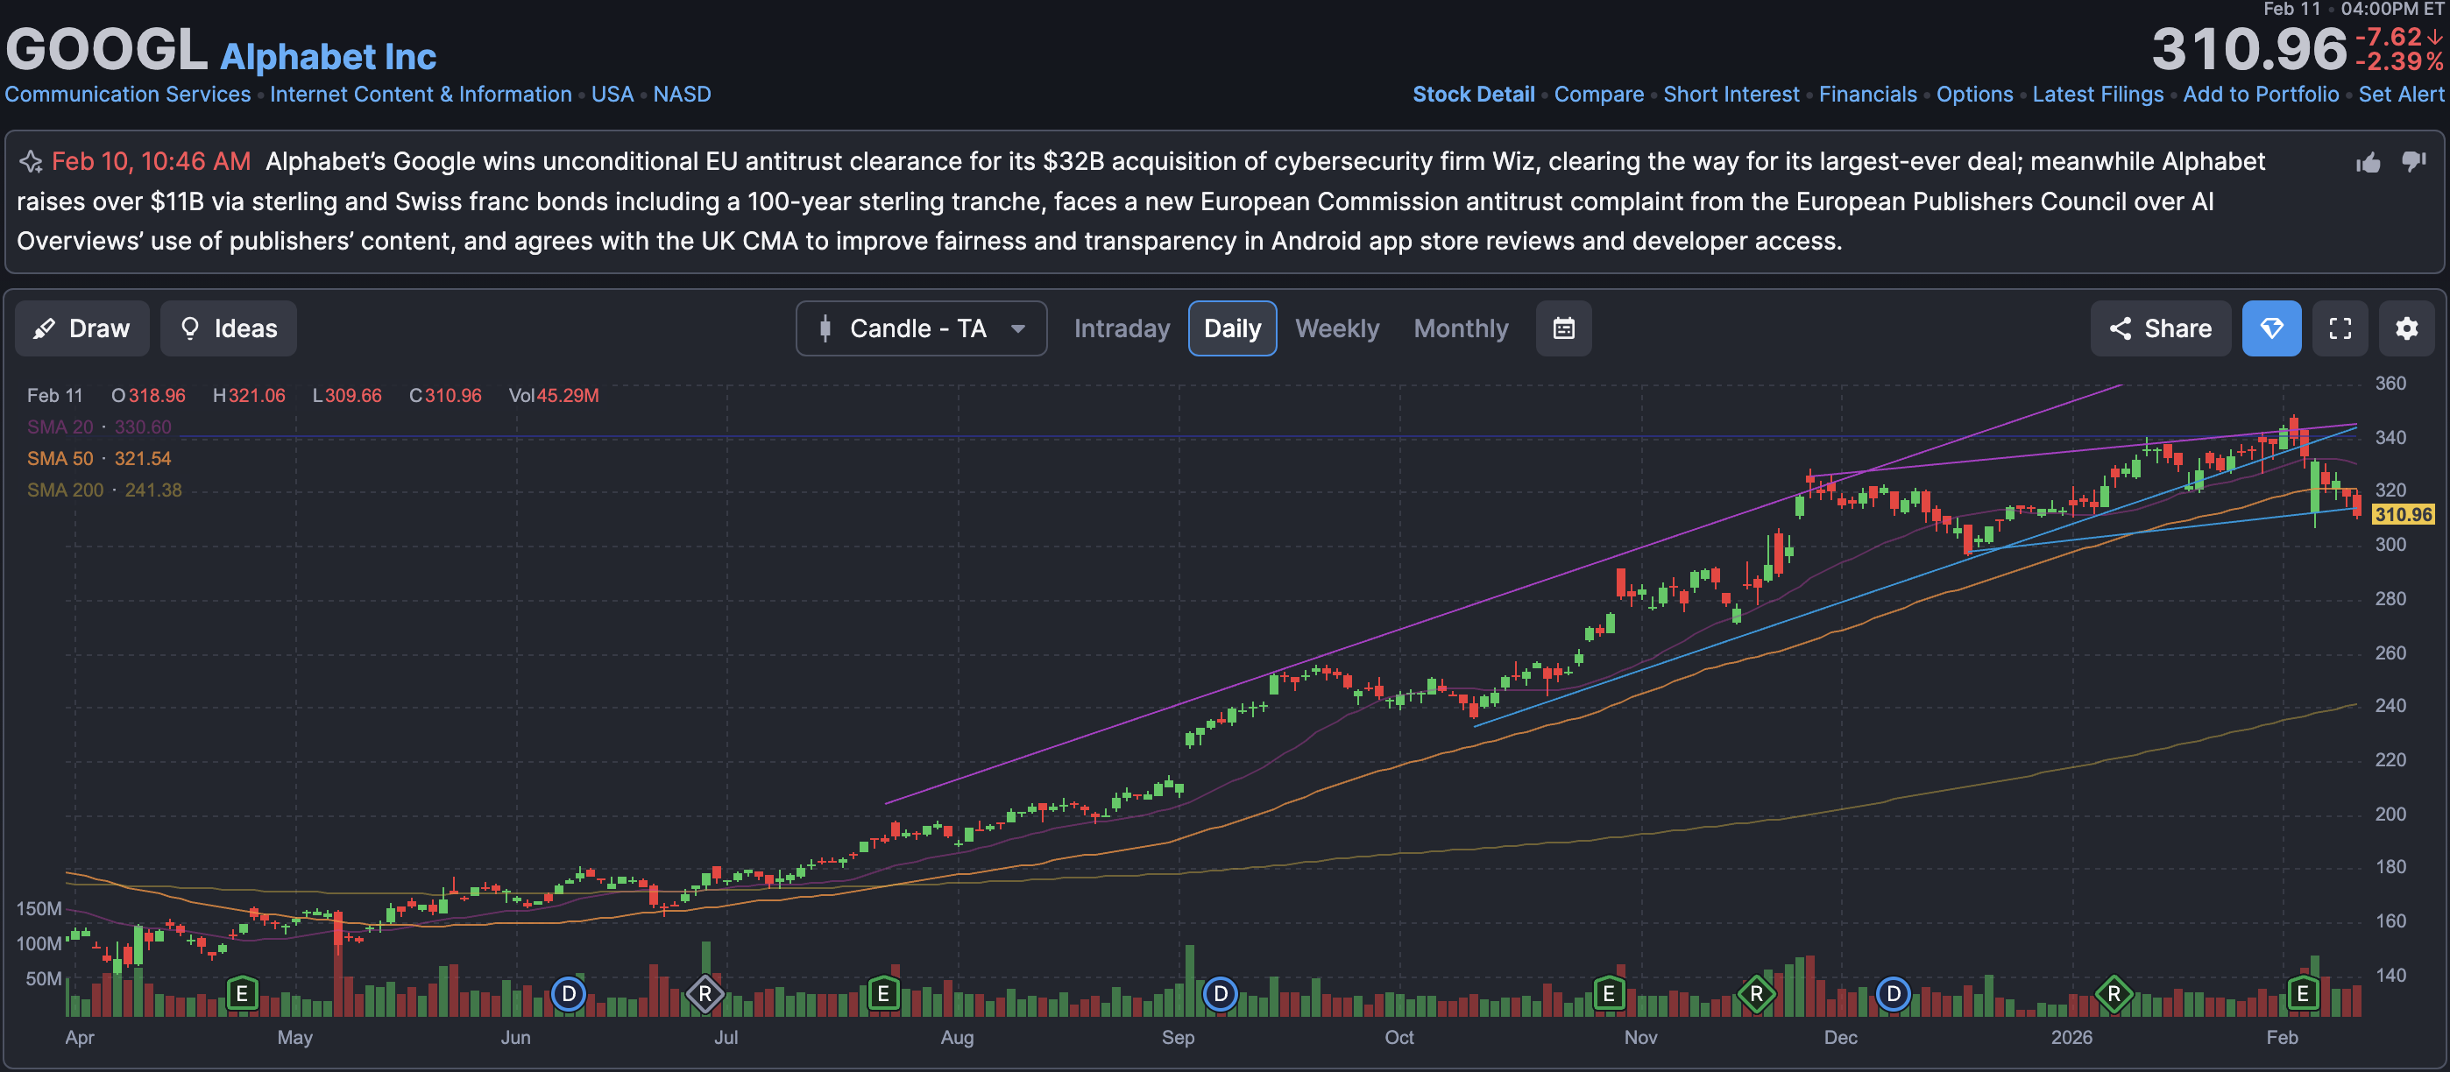Screen dimensions: 2450x1072
Task: Open the Ideas button
Action: click(228, 328)
